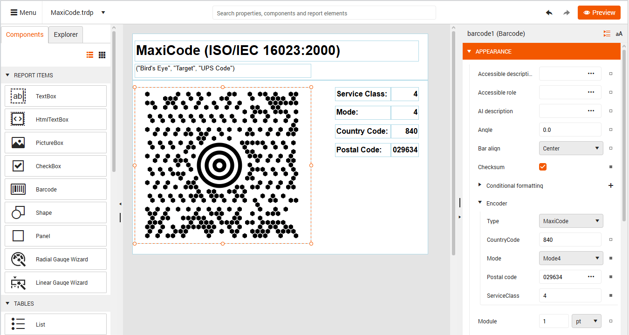
Task: Open Accessible description editor ellipsis
Action: [x=591, y=74]
